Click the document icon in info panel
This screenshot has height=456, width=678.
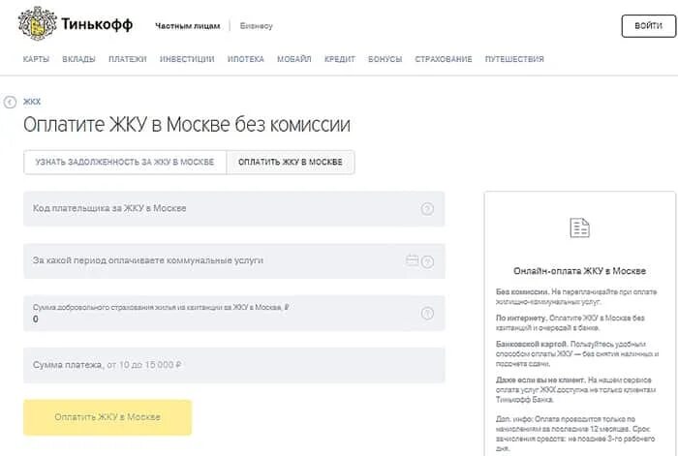[x=579, y=228]
